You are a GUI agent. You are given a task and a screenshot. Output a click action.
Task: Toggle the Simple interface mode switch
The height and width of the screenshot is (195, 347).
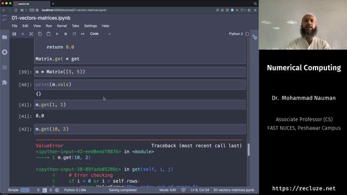tap(25, 190)
